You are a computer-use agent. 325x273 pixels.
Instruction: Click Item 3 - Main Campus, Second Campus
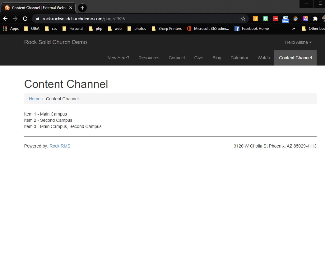click(x=63, y=126)
